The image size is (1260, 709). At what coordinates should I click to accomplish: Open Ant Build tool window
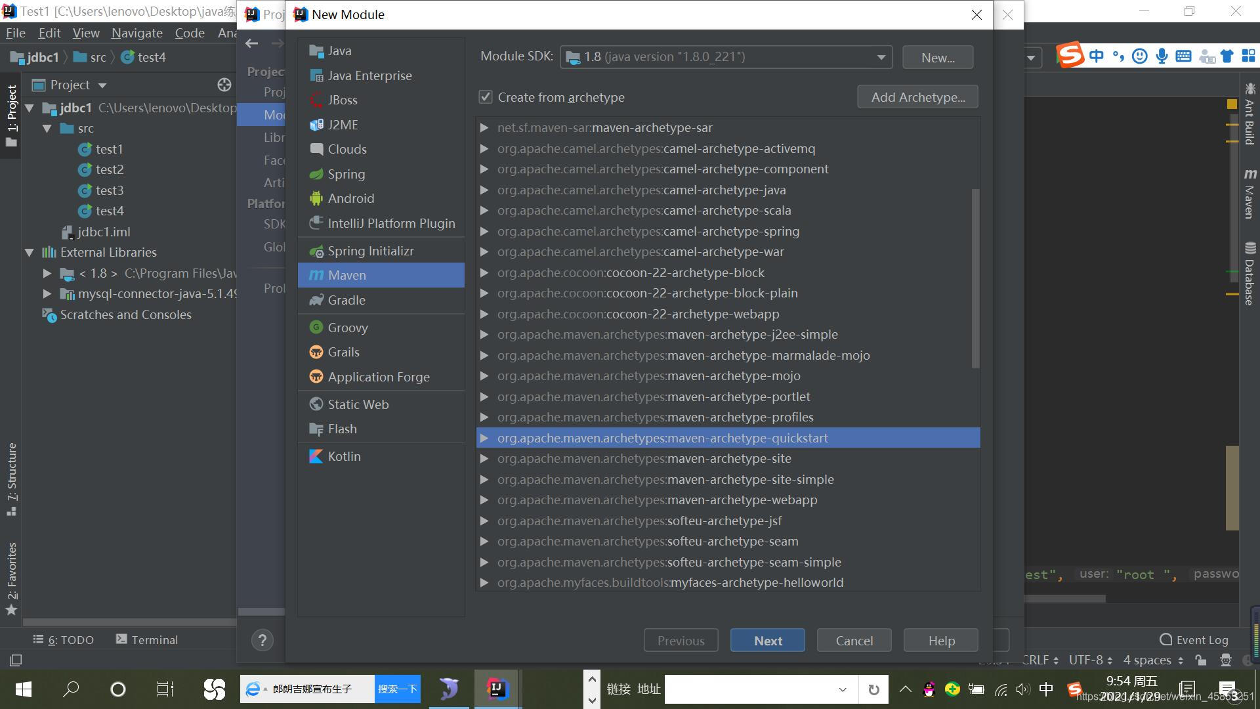[1249, 114]
